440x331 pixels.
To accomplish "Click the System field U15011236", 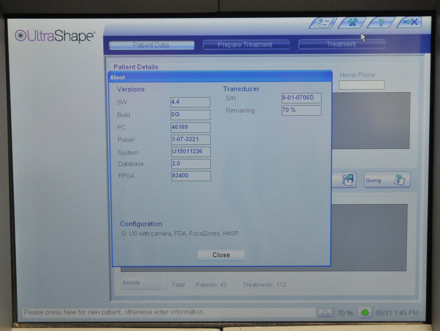I will coord(191,152).
